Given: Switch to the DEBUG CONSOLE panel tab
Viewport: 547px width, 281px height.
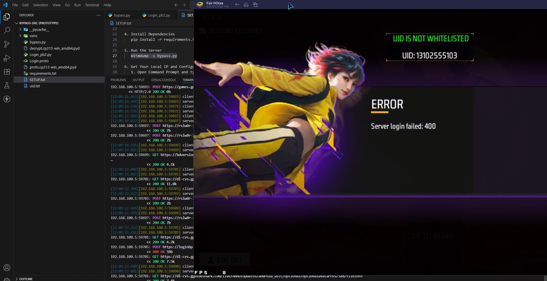Looking at the screenshot, I should click(163, 80).
